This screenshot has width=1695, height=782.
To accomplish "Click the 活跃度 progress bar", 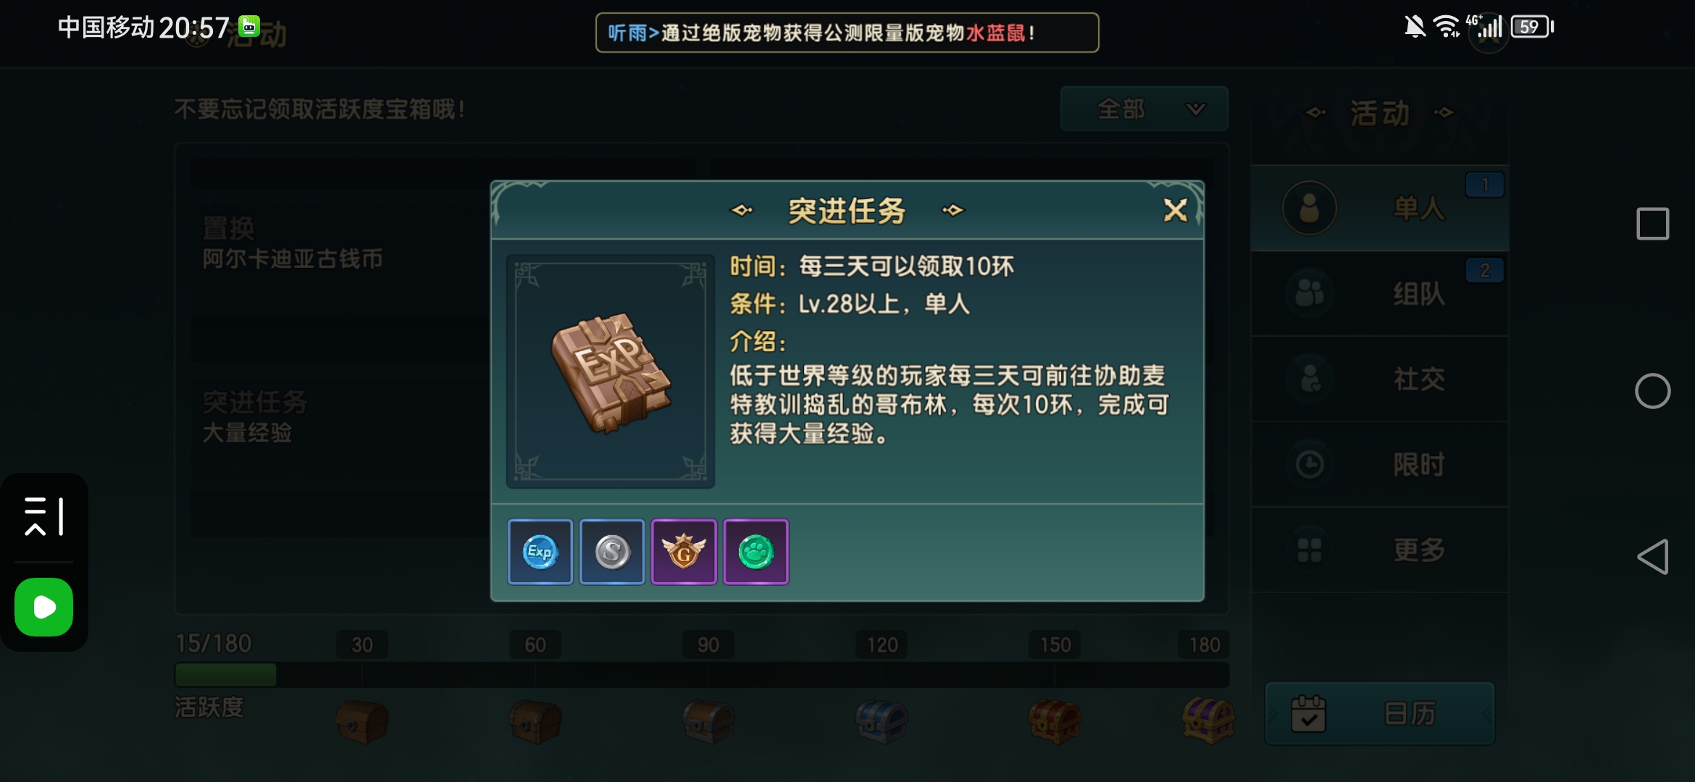I will tap(702, 675).
